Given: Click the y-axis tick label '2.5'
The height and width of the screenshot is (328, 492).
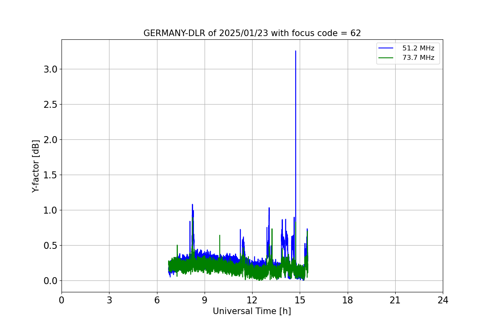Looking at the screenshot, I should point(50,105).
